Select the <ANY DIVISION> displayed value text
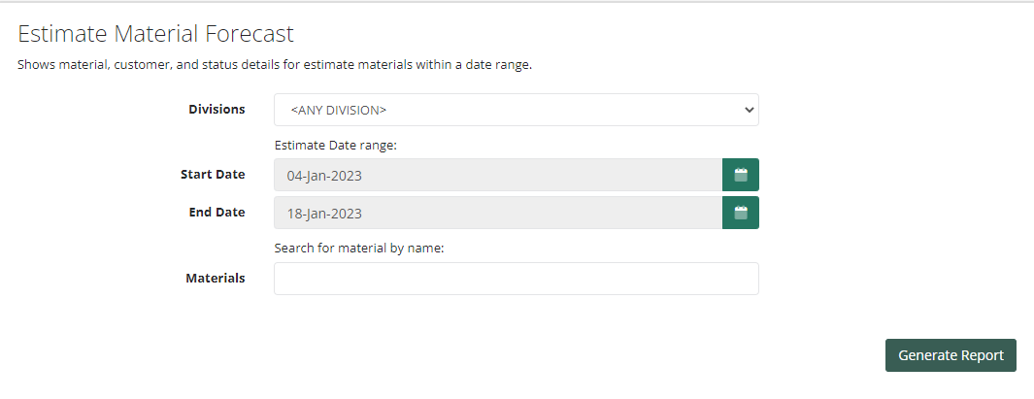1034x399 pixels. coord(338,110)
